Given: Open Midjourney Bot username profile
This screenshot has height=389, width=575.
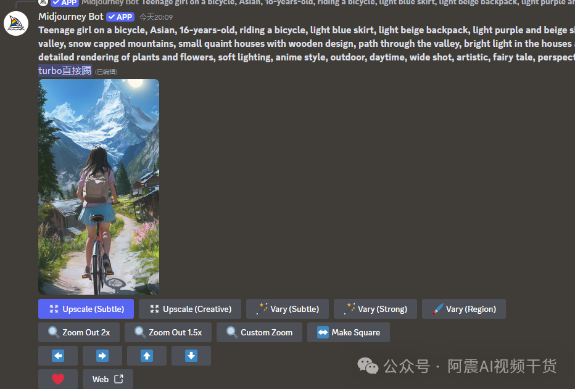Looking at the screenshot, I should (71, 17).
